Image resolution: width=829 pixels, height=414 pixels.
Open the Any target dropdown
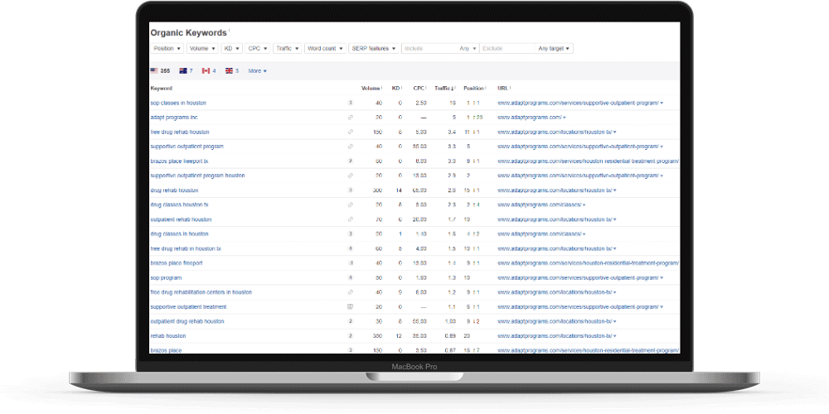[x=554, y=49]
